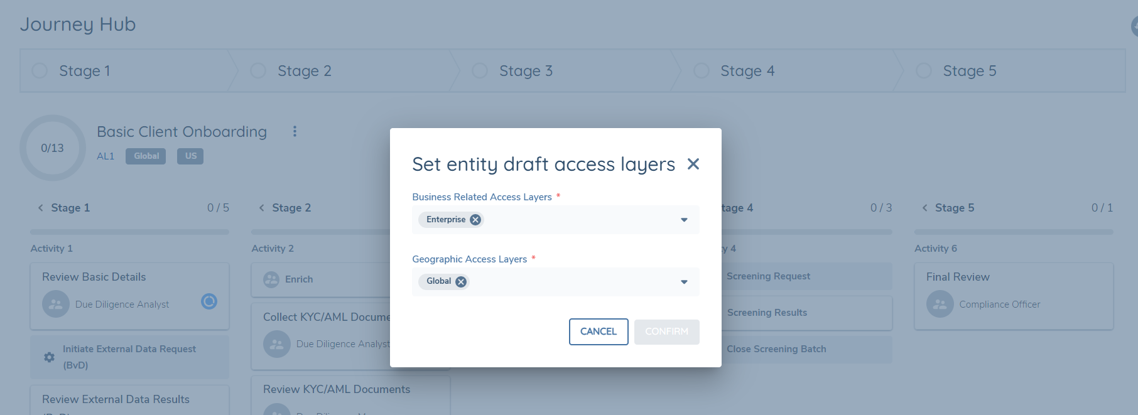Viewport: 1138px width, 415px height.
Task: Click the Stage 1 column progress bar
Action: (x=130, y=232)
